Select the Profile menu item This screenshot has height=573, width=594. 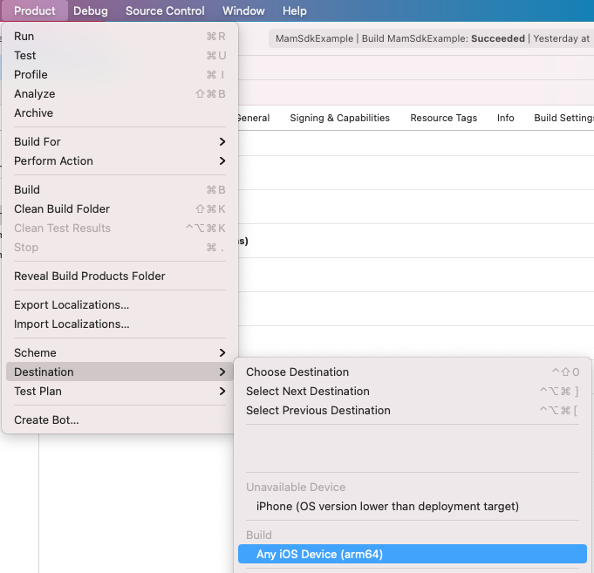click(119, 75)
